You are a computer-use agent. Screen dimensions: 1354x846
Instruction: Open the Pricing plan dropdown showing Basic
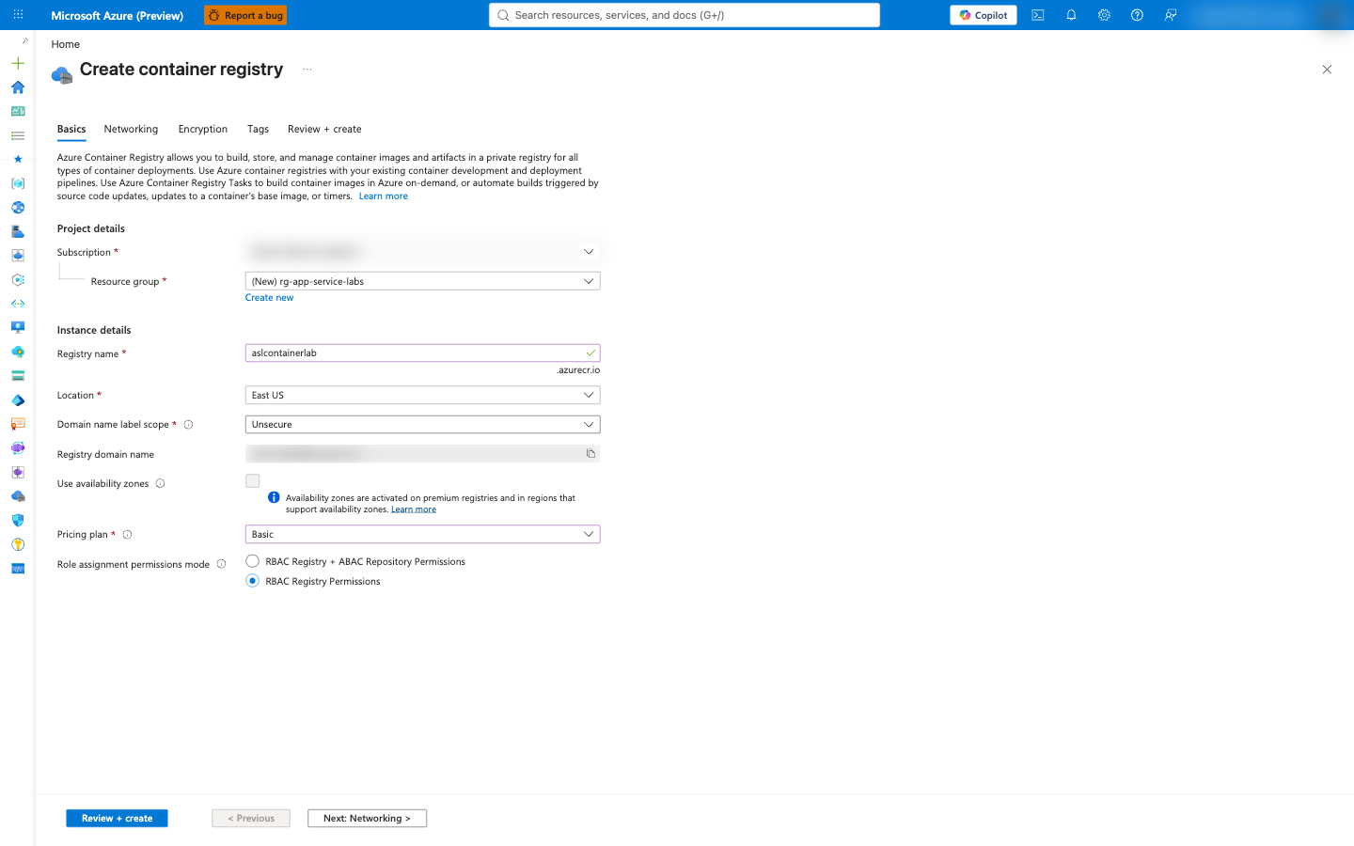422,534
